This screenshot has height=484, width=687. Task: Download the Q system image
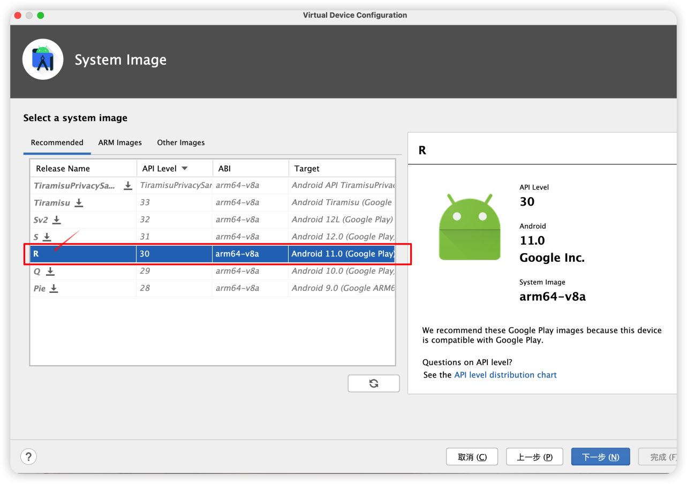50,271
